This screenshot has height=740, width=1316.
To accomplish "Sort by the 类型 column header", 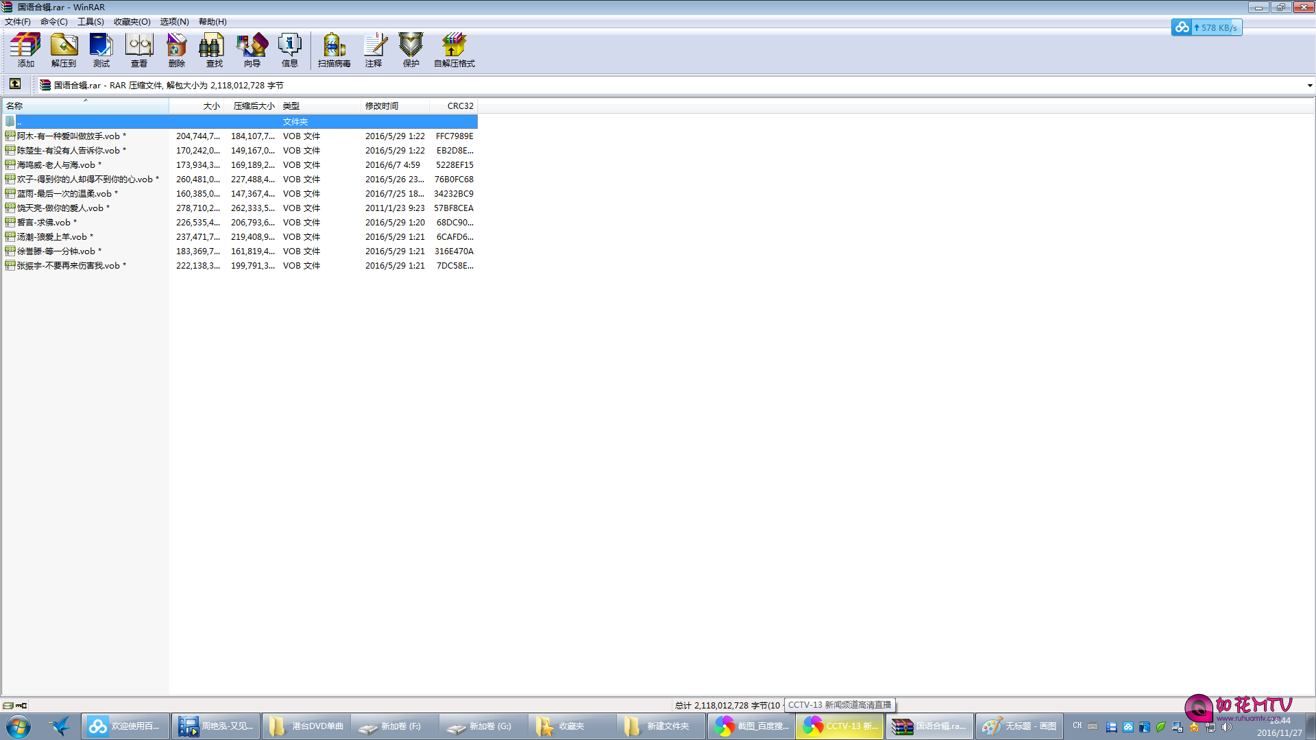I will (319, 106).
